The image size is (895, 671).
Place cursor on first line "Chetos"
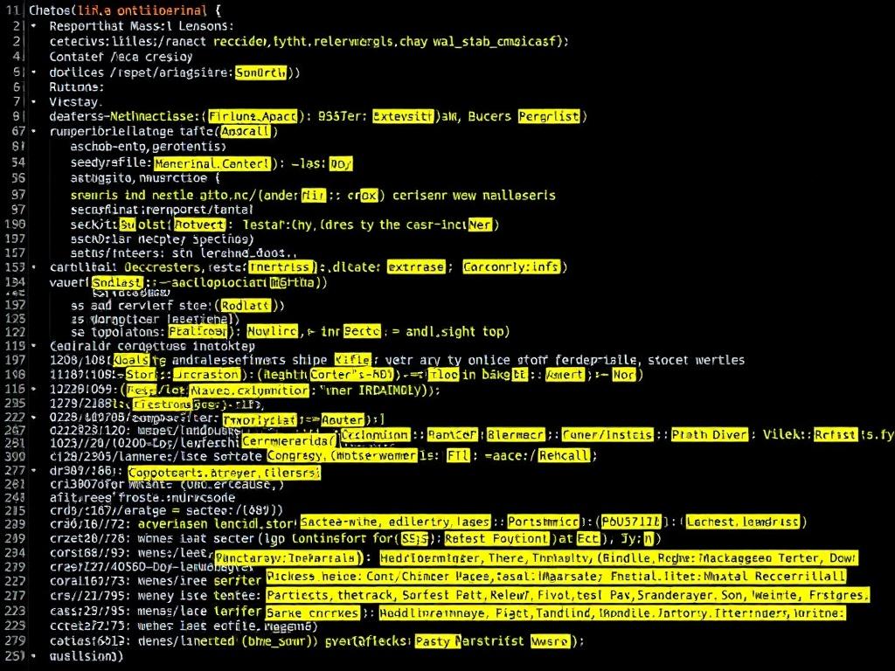(x=52, y=11)
